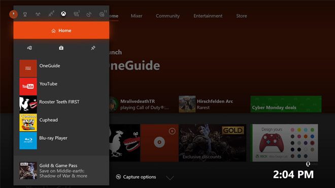The height and width of the screenshot is (188, 335).
Task: Click the headset status icon above clock
Action: coord(308,164)
